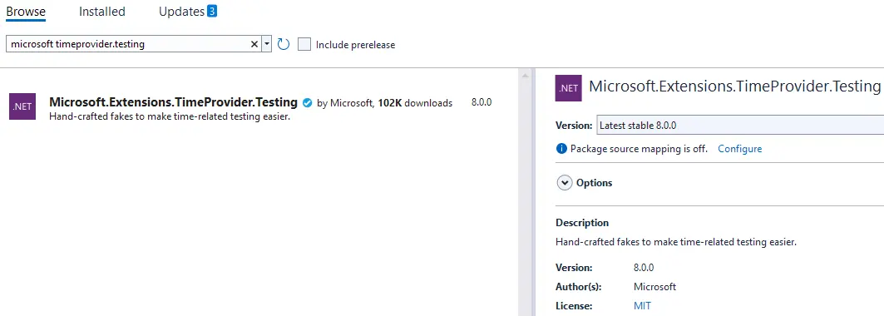884x316 pixels.
Task: Click the 8.0.0 version in the result row
Action: [482, 102]
